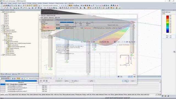Open Nápověda menu in RF-STEEL dialog
The width and height of the screenshot is (176, 99).
tap(57, 18)
